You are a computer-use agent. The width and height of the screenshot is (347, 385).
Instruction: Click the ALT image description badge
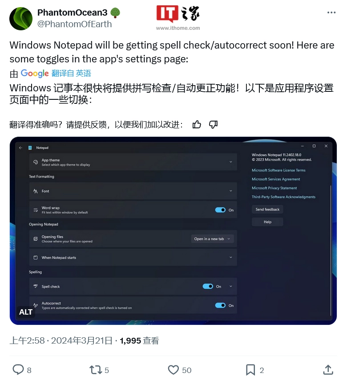click(26, 312)
